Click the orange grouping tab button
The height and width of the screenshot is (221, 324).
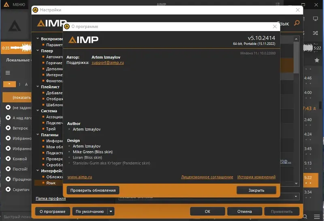[x=9, y=84]
